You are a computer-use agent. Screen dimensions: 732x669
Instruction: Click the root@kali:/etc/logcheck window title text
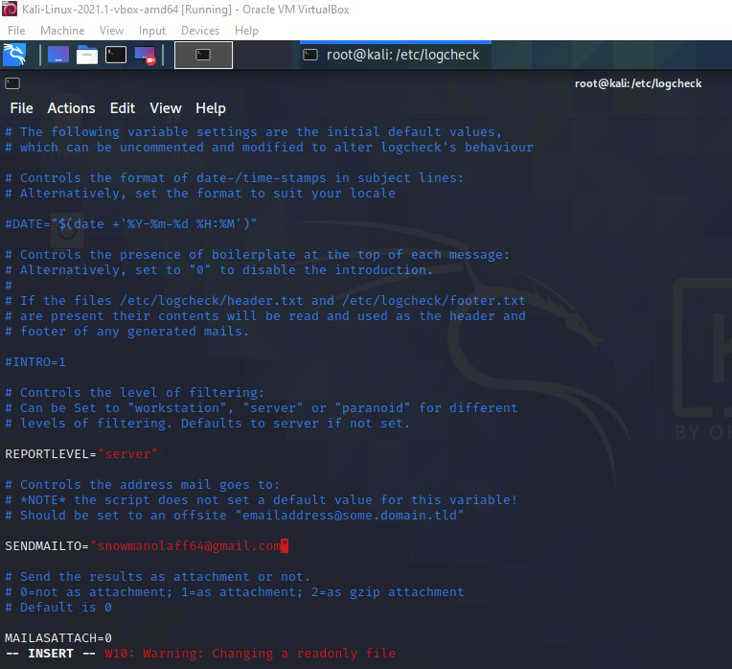tap(638, 83)
